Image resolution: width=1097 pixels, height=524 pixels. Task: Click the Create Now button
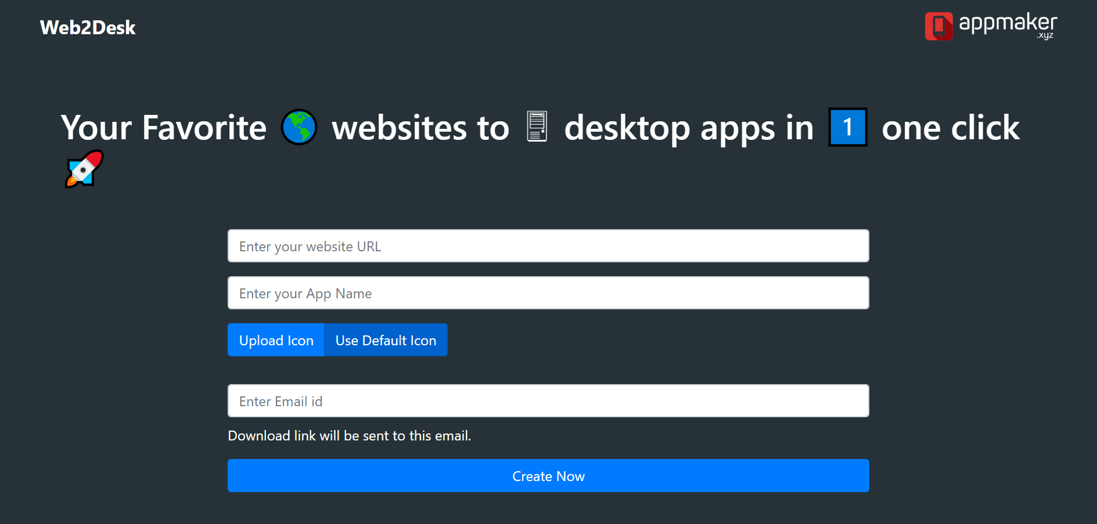548,476
